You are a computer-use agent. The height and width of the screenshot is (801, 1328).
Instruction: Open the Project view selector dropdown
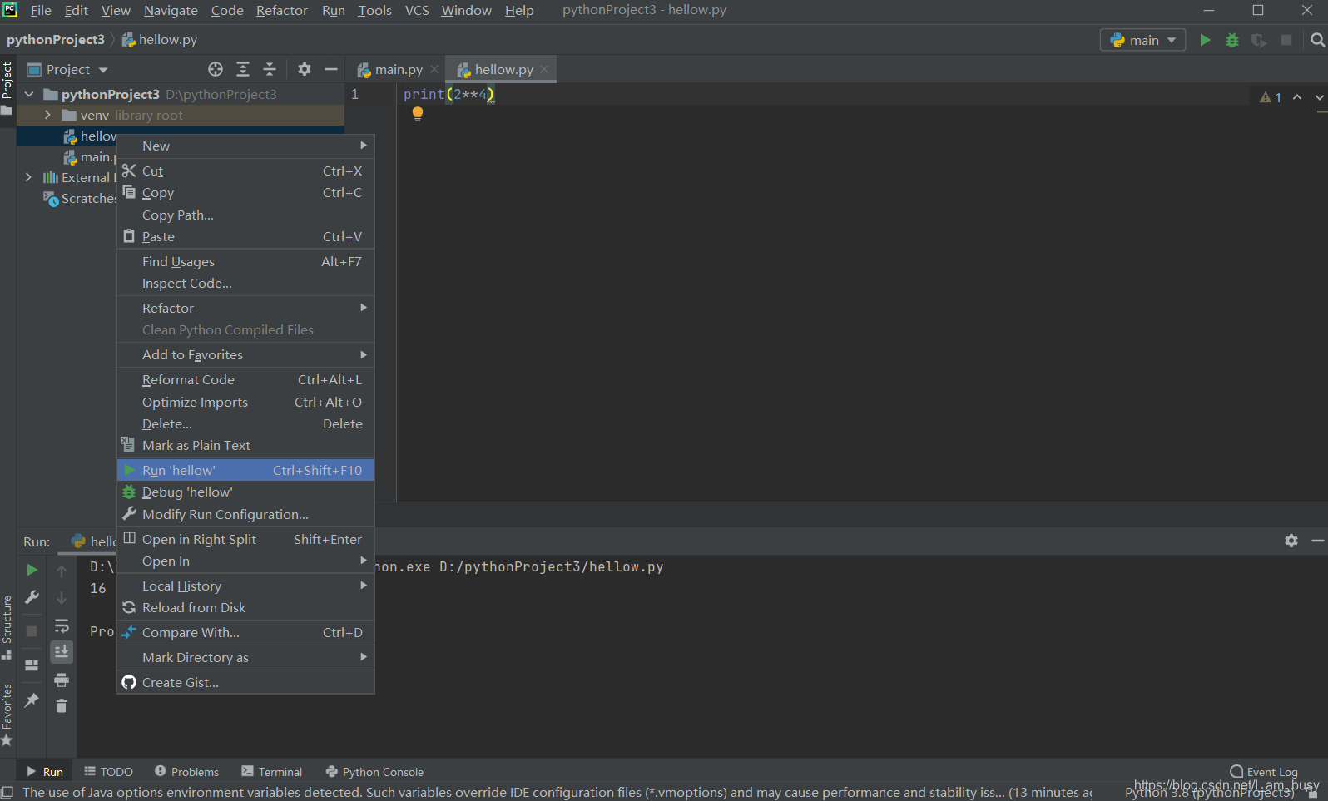coord(68,69)
